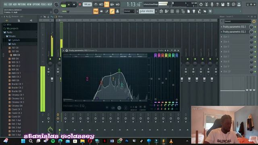Click the microphone recording icon
The image size is (258, 145).
(212, 4)
